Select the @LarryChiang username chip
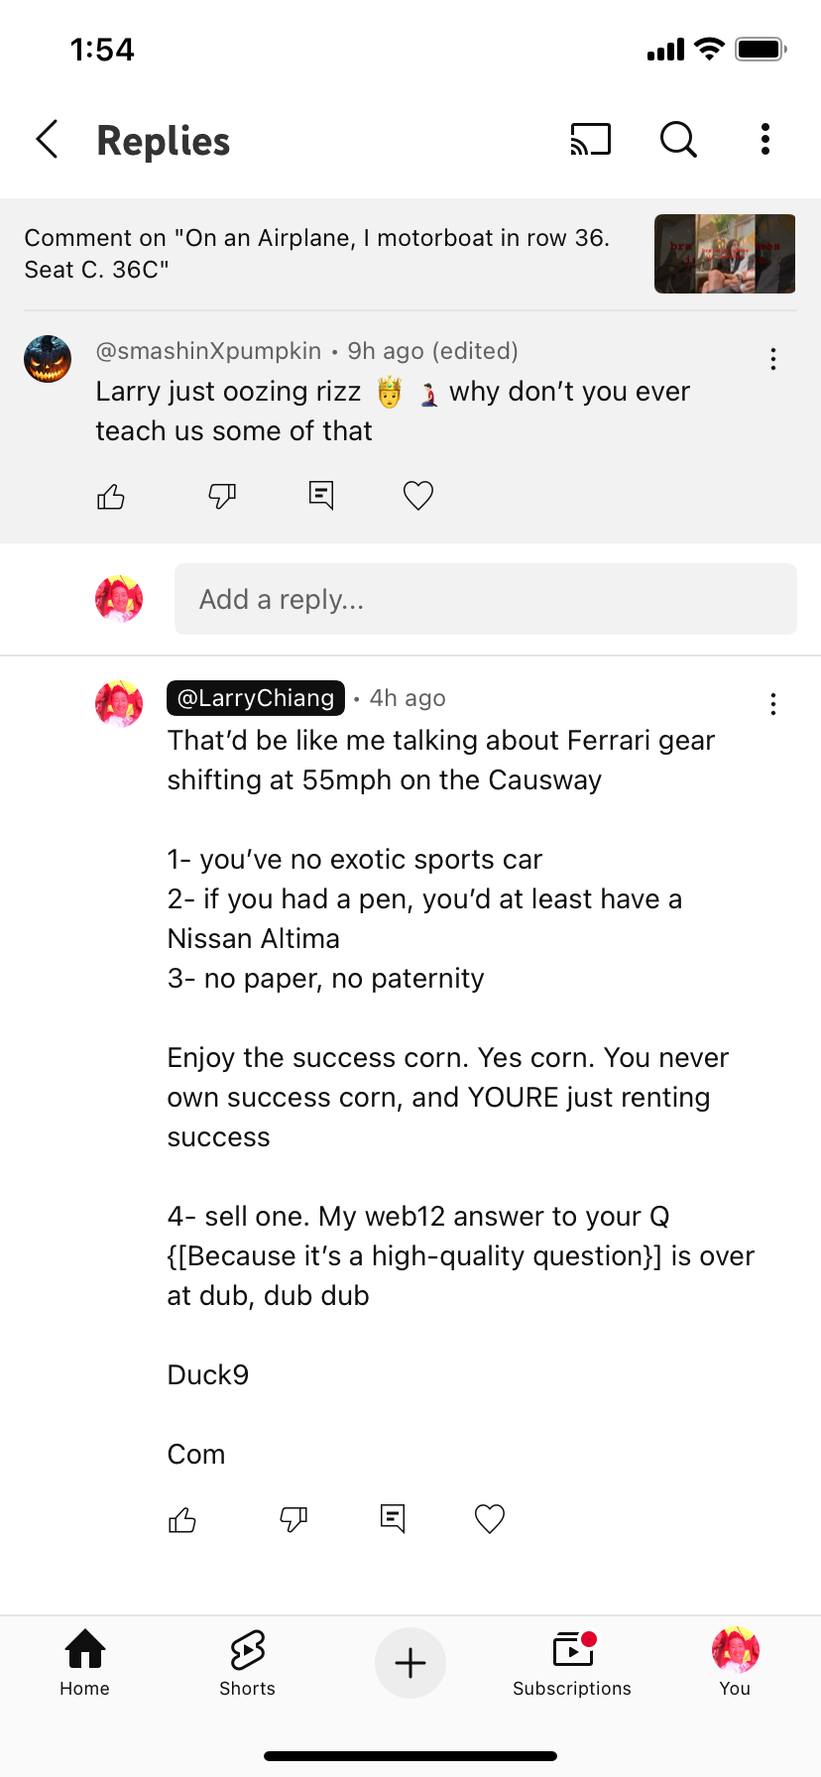Screen dimensions: 821x1777 [x=255, y=697]
